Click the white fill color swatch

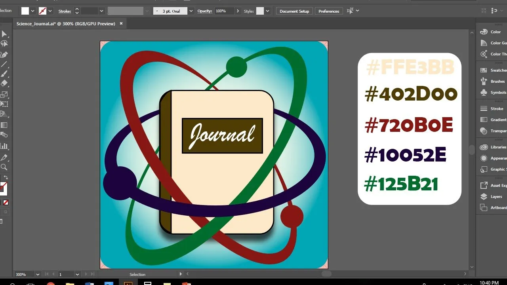(25, 11)
